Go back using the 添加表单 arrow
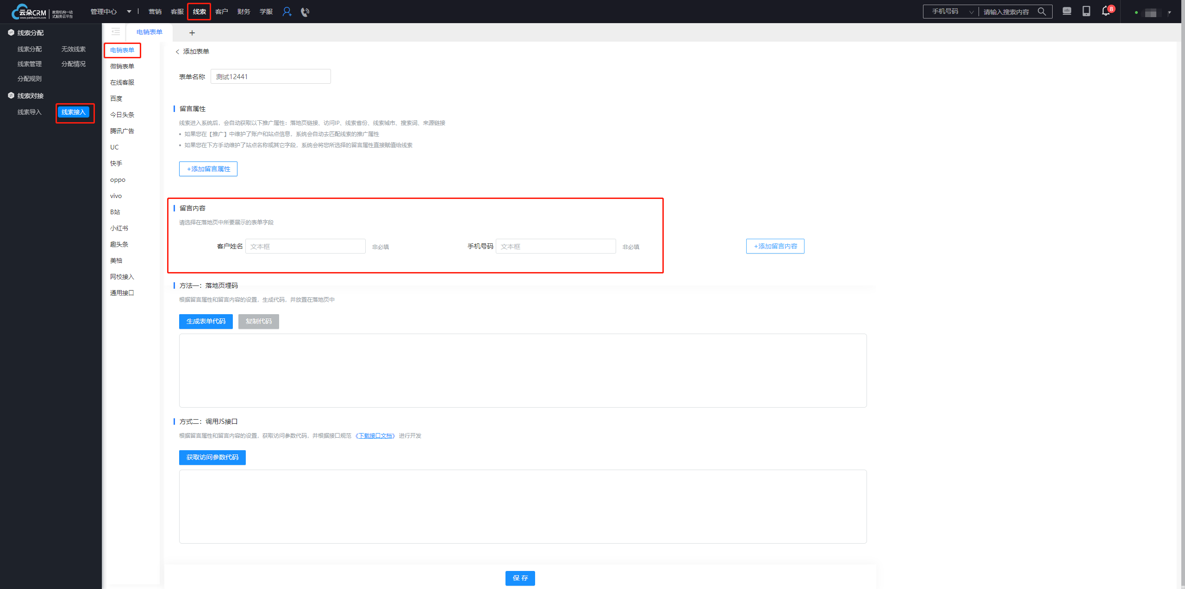The height and width of the screenshot is (589, 1185). [x=177, y=52]
